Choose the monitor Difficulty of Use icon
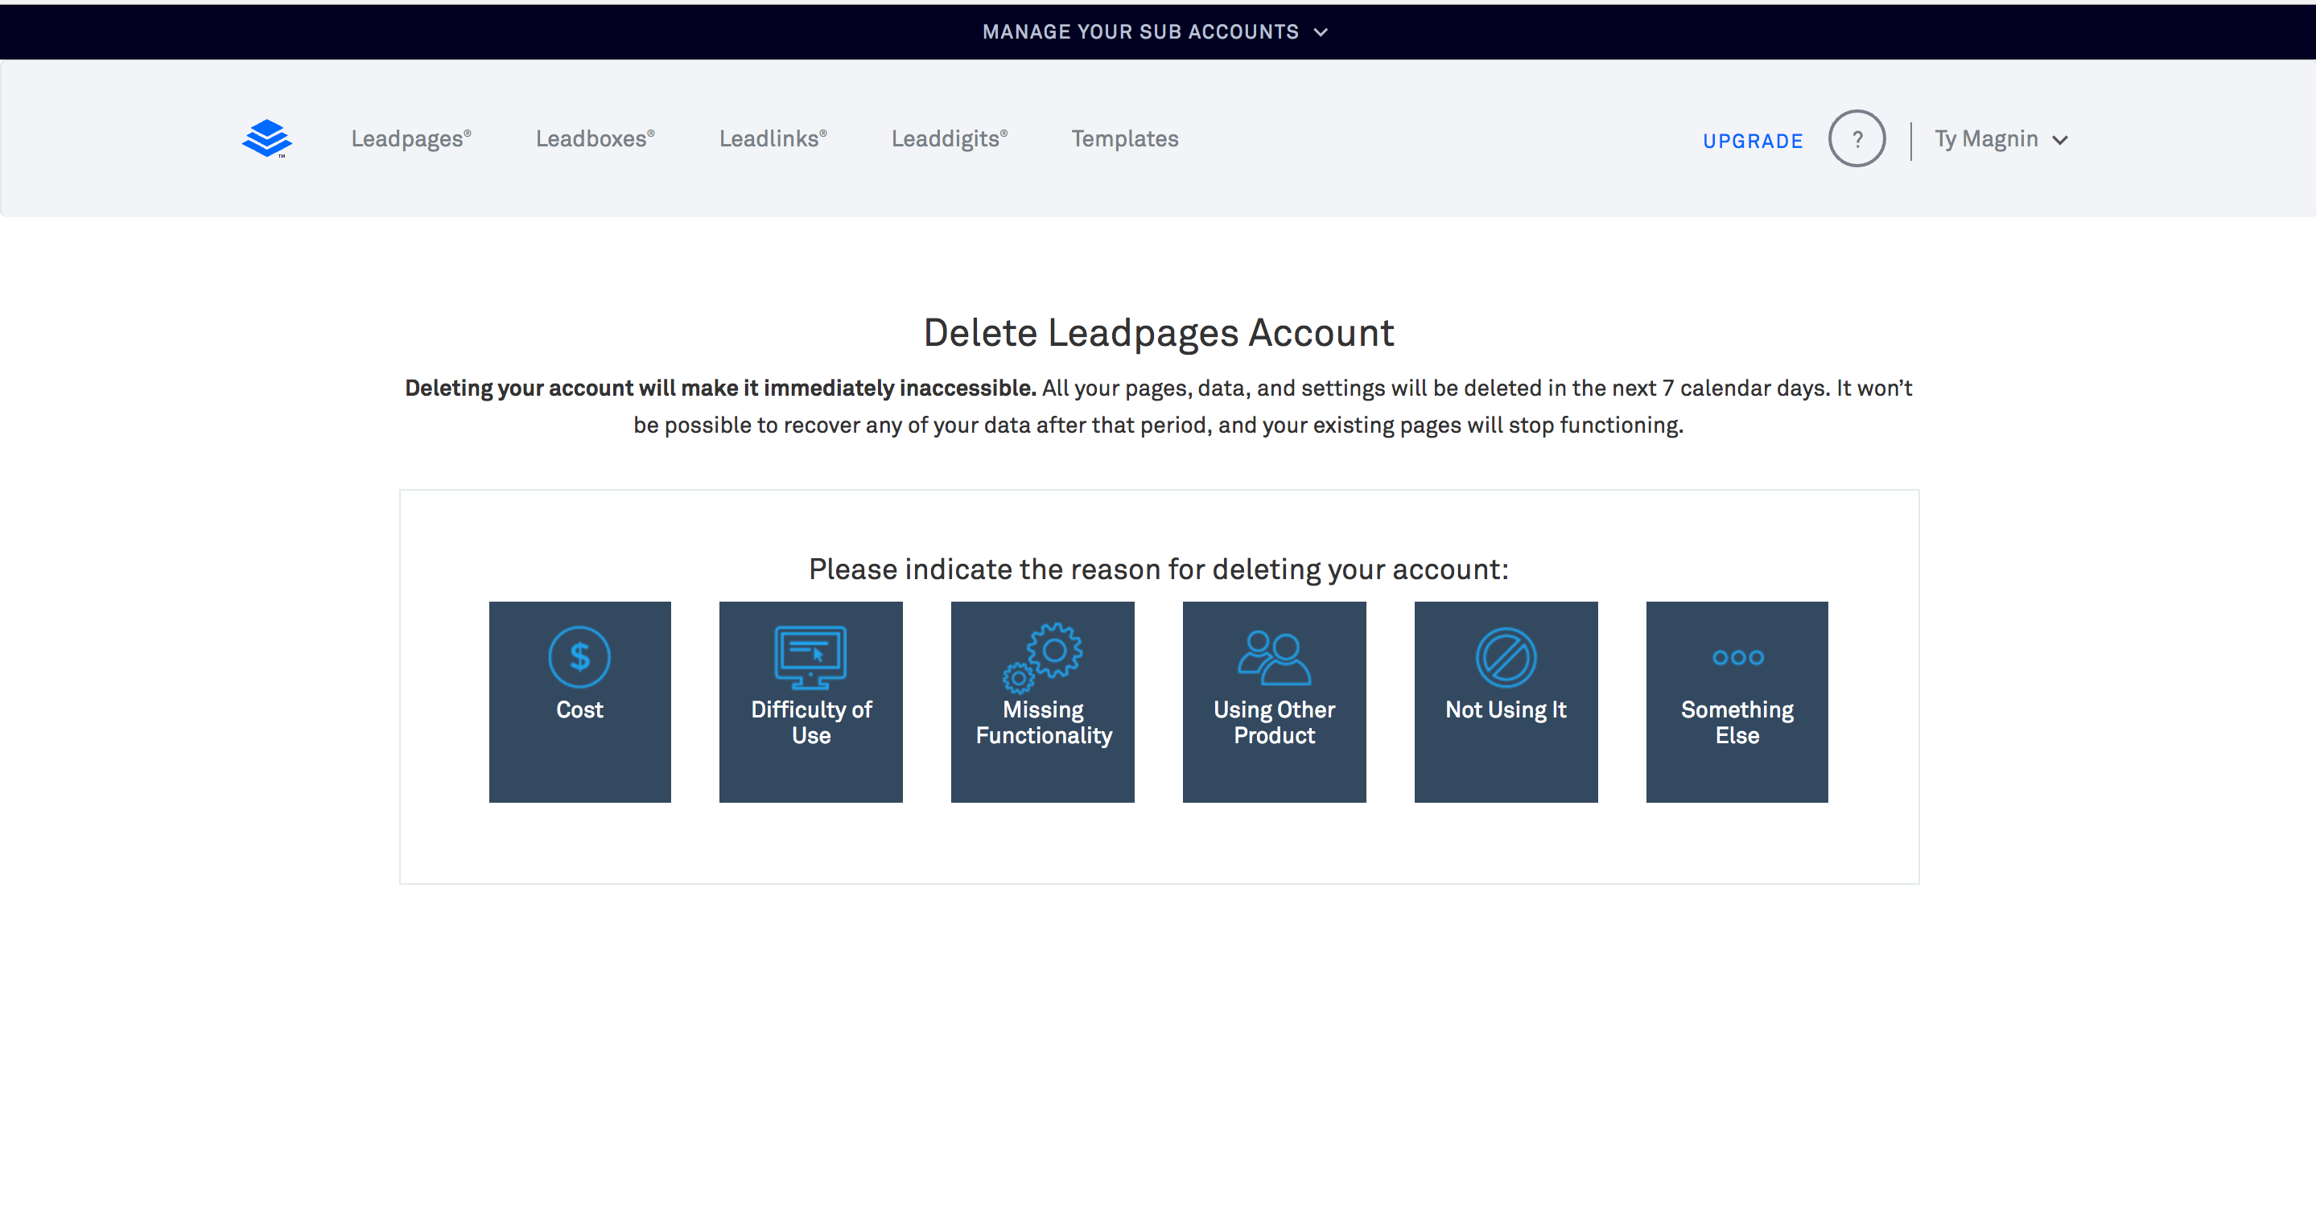 click(x=811, y=657)
